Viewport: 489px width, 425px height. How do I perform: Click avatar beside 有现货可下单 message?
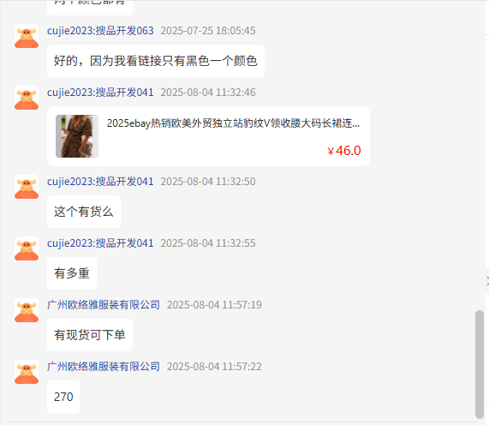click(27, 310)
